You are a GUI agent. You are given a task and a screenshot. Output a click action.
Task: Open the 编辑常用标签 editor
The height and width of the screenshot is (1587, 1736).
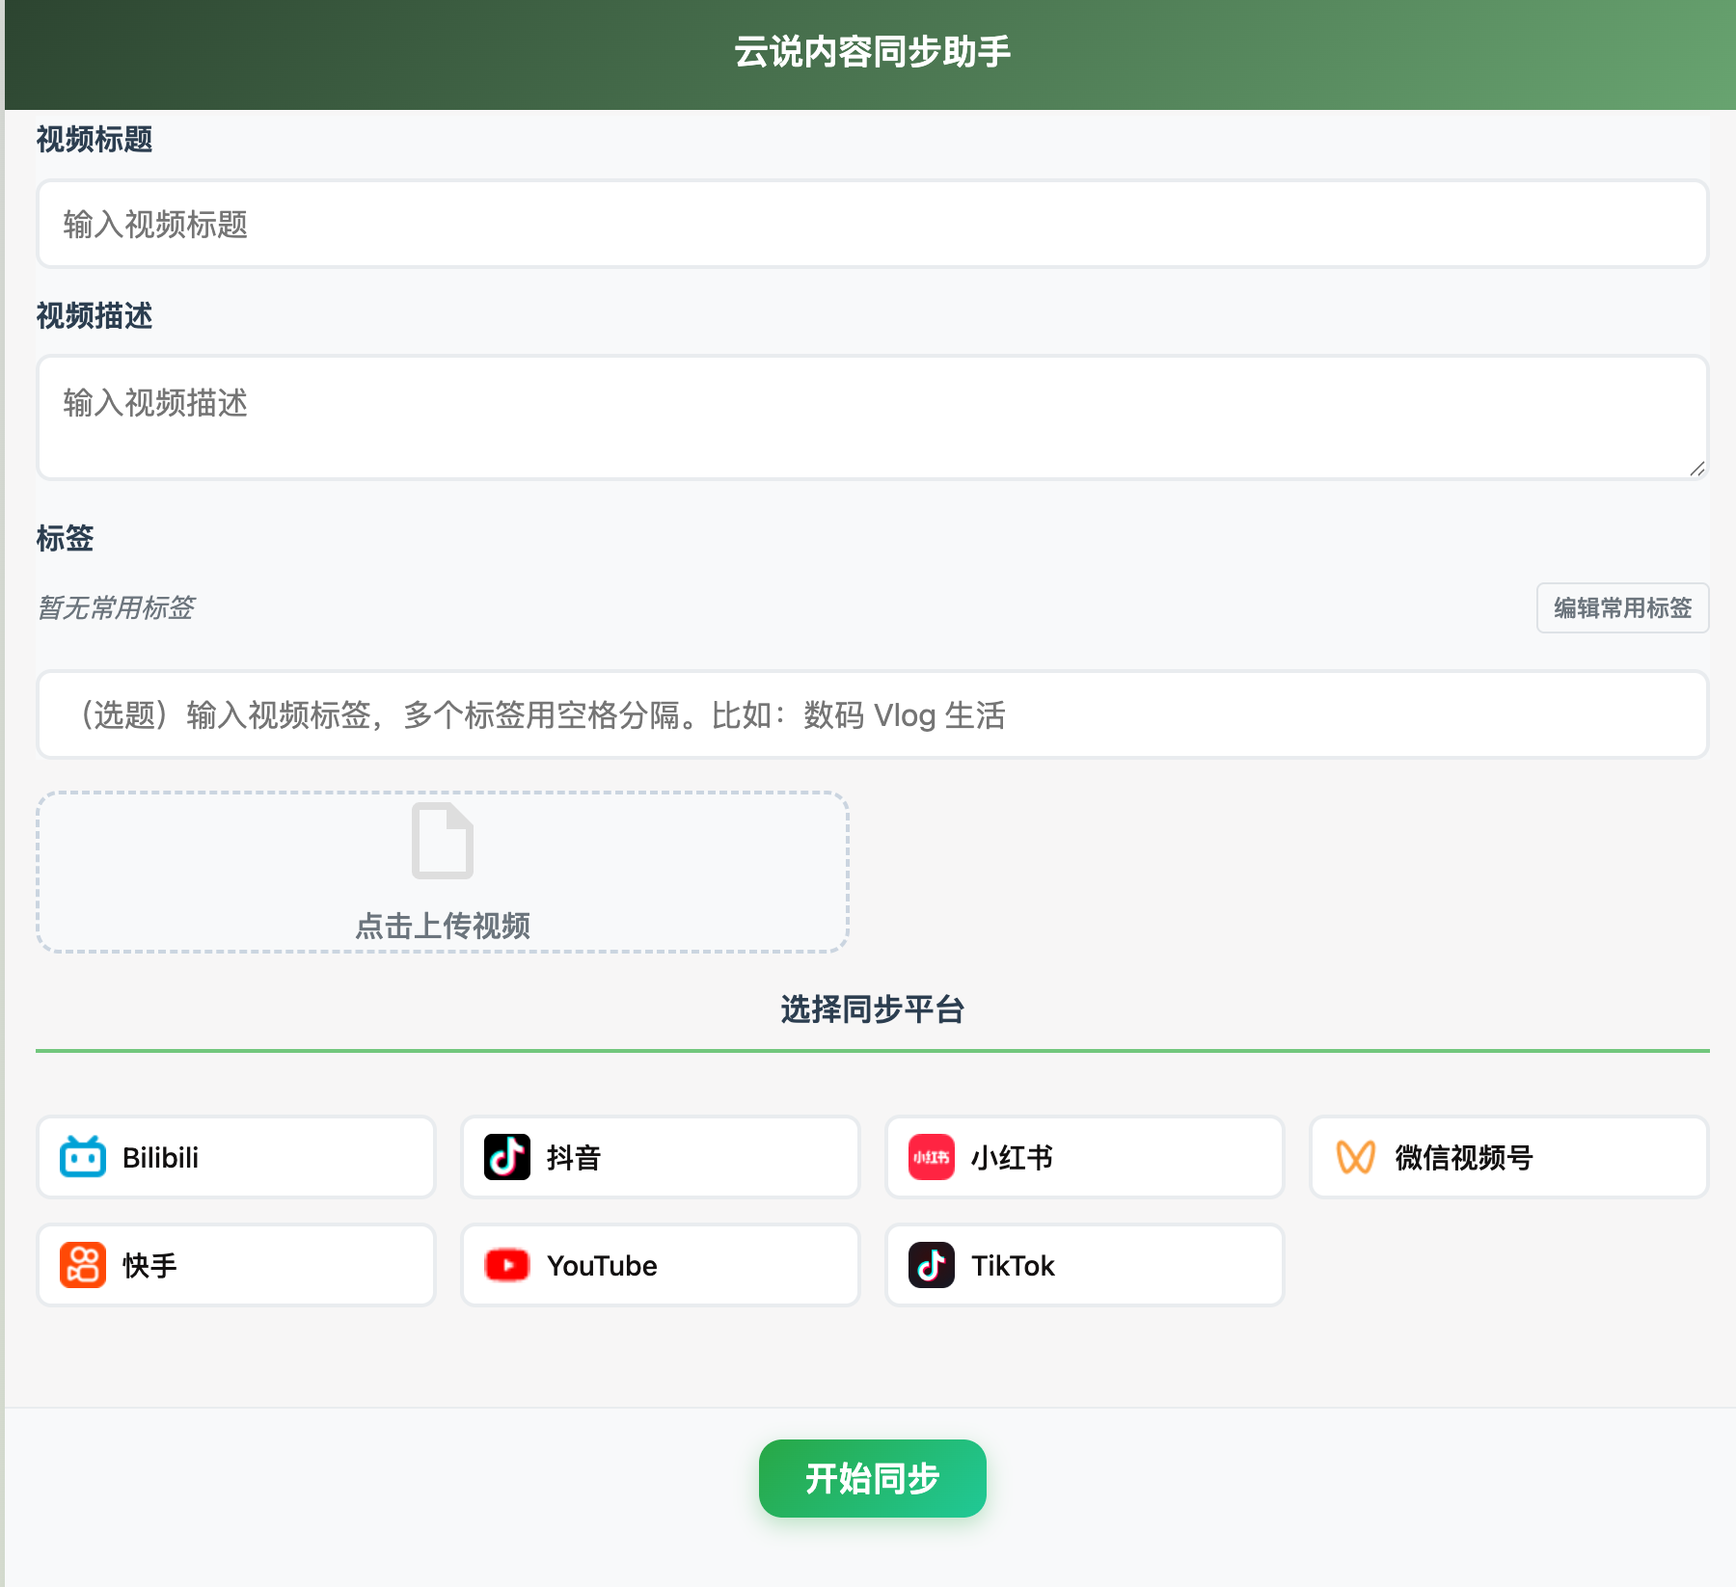click(x=1622, y=608)
